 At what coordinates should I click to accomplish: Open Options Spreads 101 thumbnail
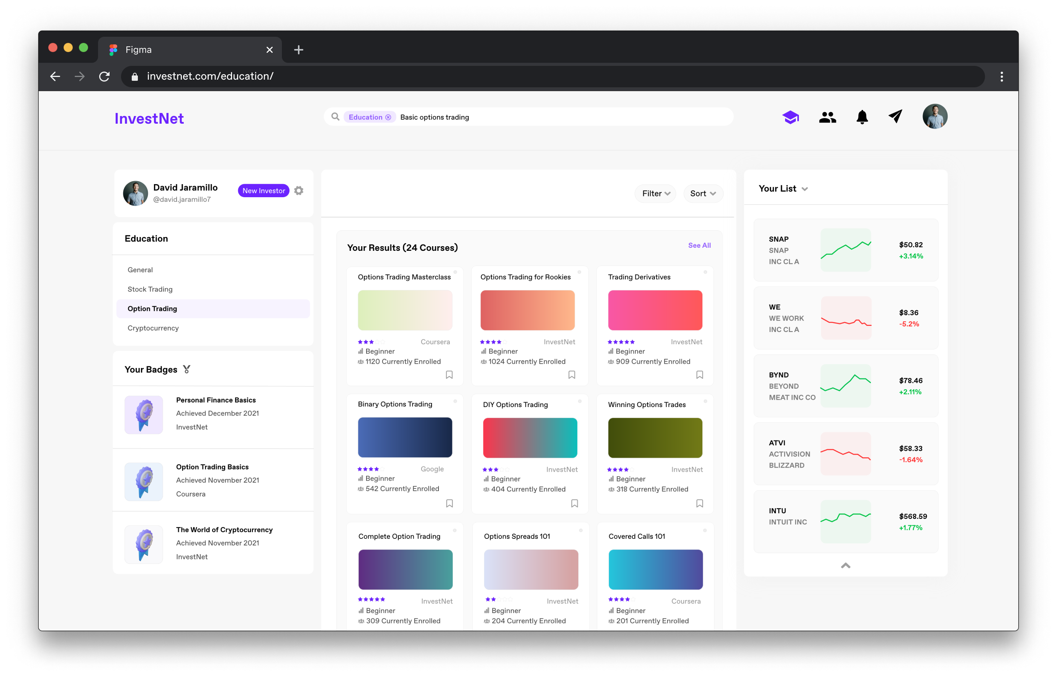coord(531,569)
